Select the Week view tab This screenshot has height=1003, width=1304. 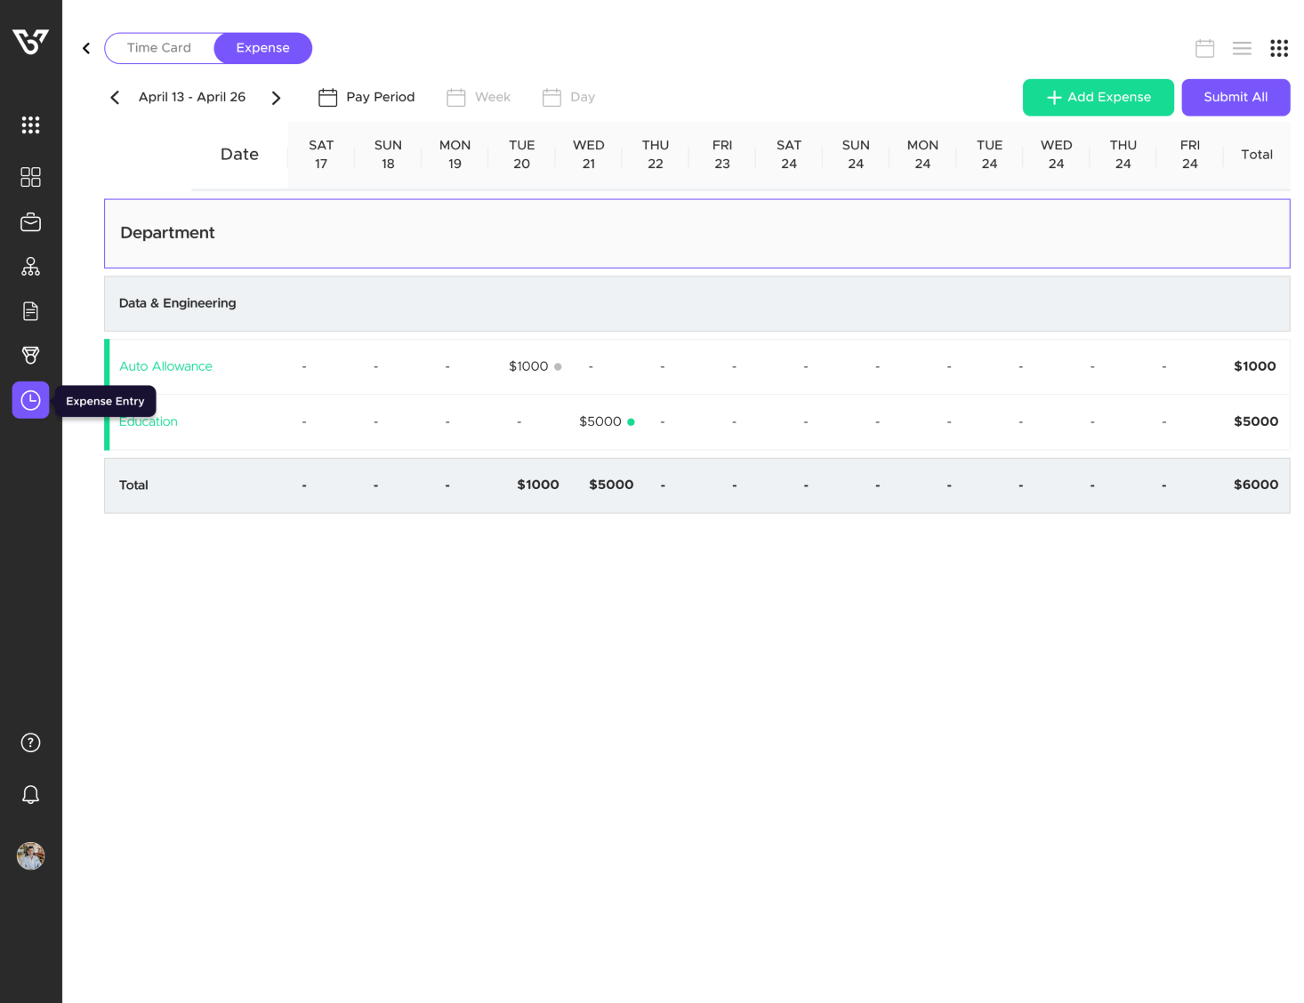(479, 97)
